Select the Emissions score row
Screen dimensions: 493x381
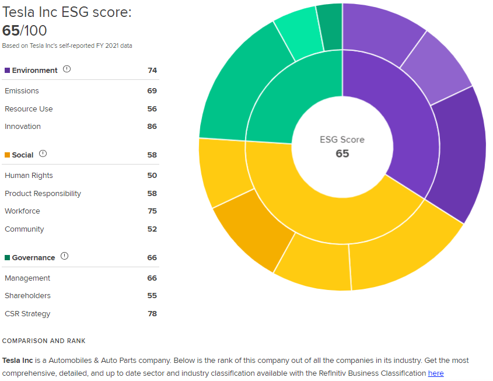81,91
